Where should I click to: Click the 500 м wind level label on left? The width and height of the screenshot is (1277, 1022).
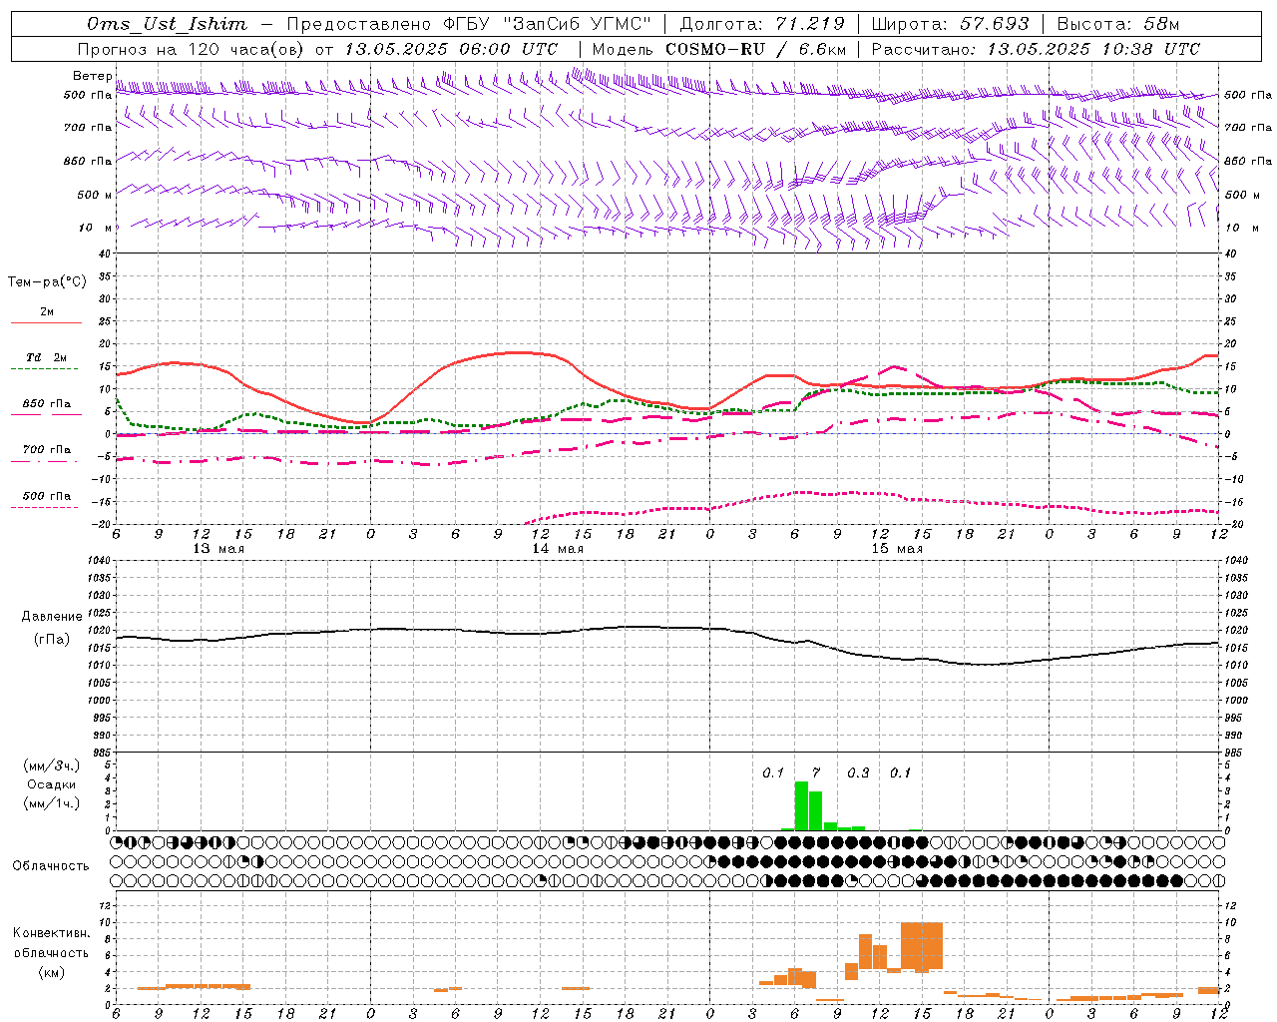(x=95, y=195)
